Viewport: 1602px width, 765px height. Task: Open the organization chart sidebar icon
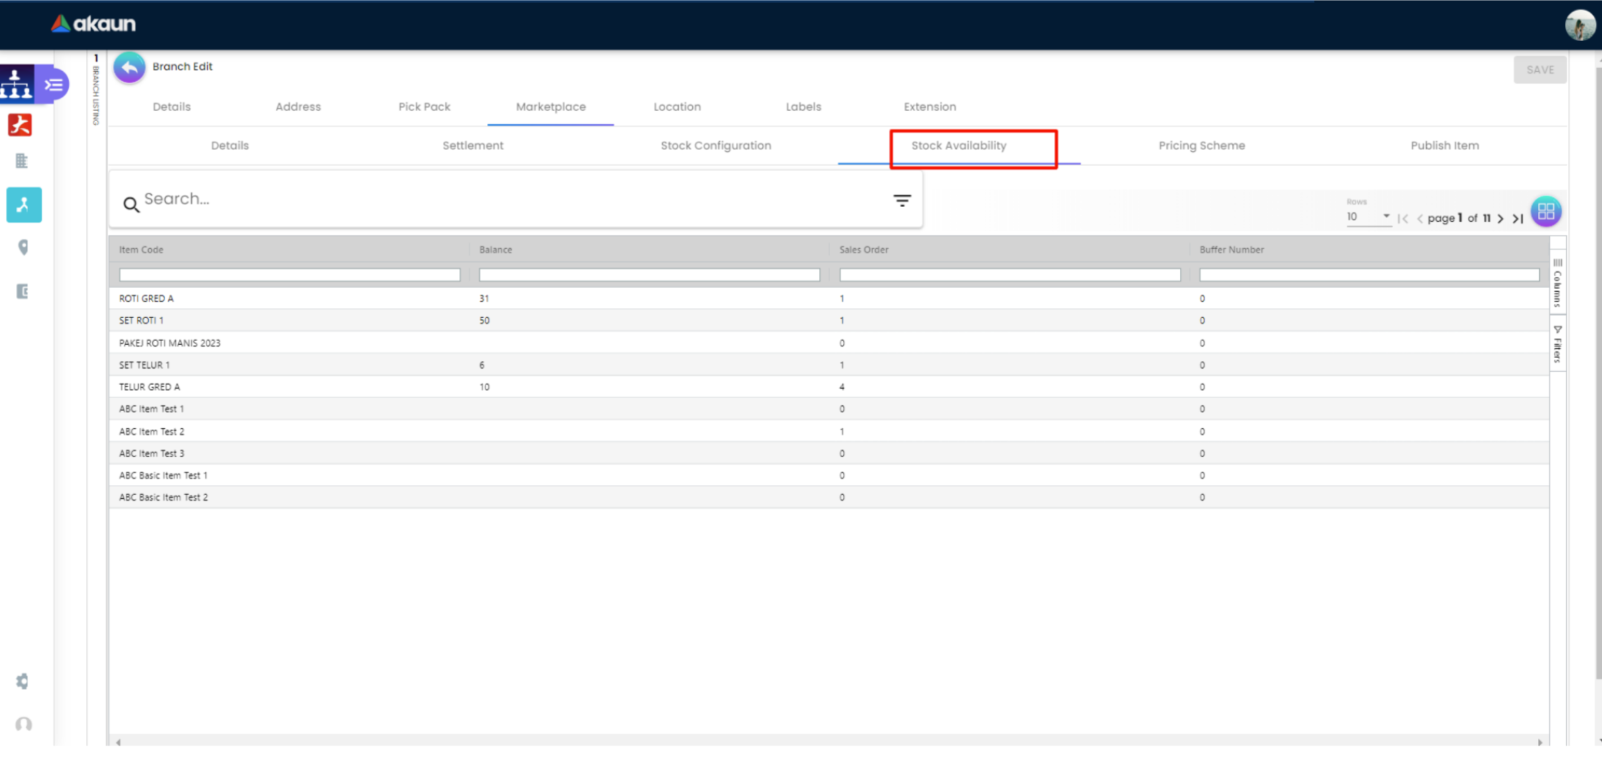click(17, 83)
